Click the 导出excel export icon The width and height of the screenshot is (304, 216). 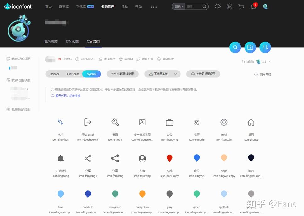88,122
